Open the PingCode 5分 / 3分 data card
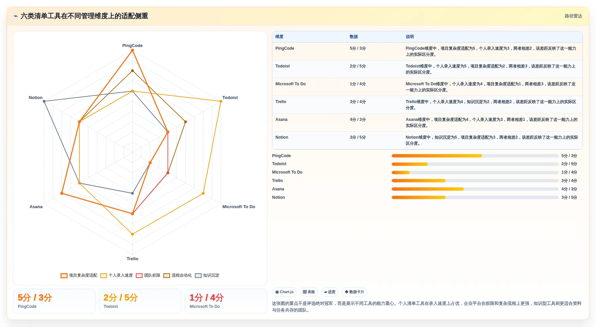This screenshot has height=327, width=596. (x=54, y=301)
